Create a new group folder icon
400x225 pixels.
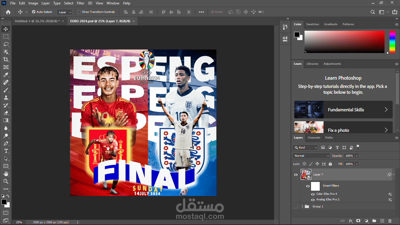click(374, 221)
